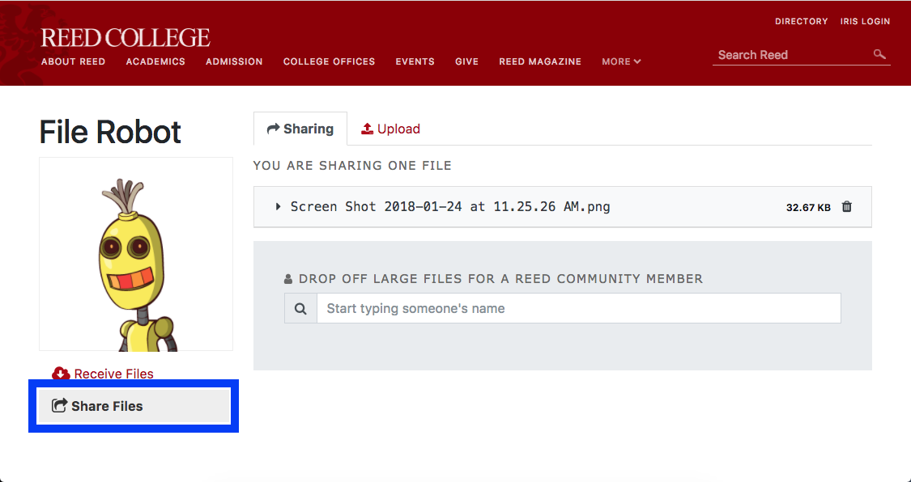Switch to the Upload tab

click(390, 129)
